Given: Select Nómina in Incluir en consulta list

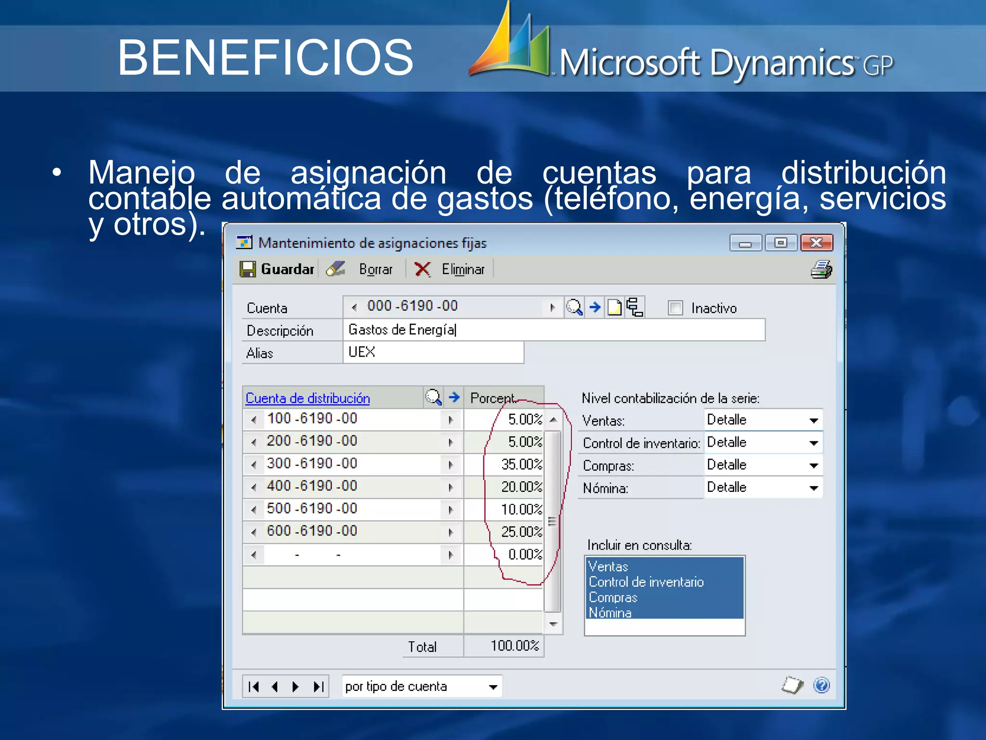Looking at the screenshot, I should (x=664, y=612).
